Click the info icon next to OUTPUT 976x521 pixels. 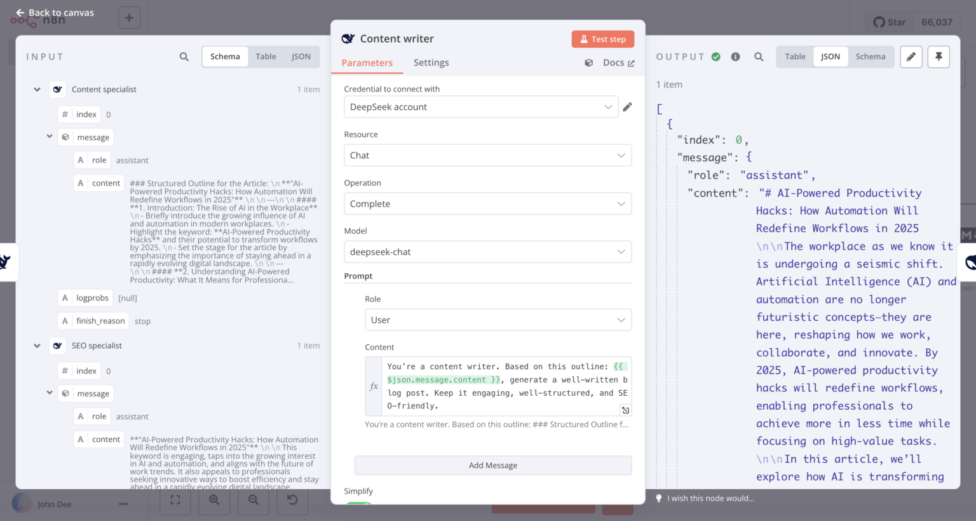[x=736, y=57]
